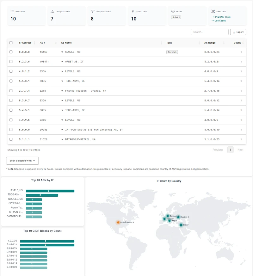The width and height of the screenshot is (253, 276).
Task: Focus the table Search field
Action: (x=209, y=32)
